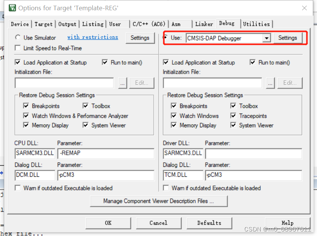The width and height of the screenshot is (317, 236).
Task: Click the TCM.DLL dialog DLL field
Action: [x=183, y=175]
